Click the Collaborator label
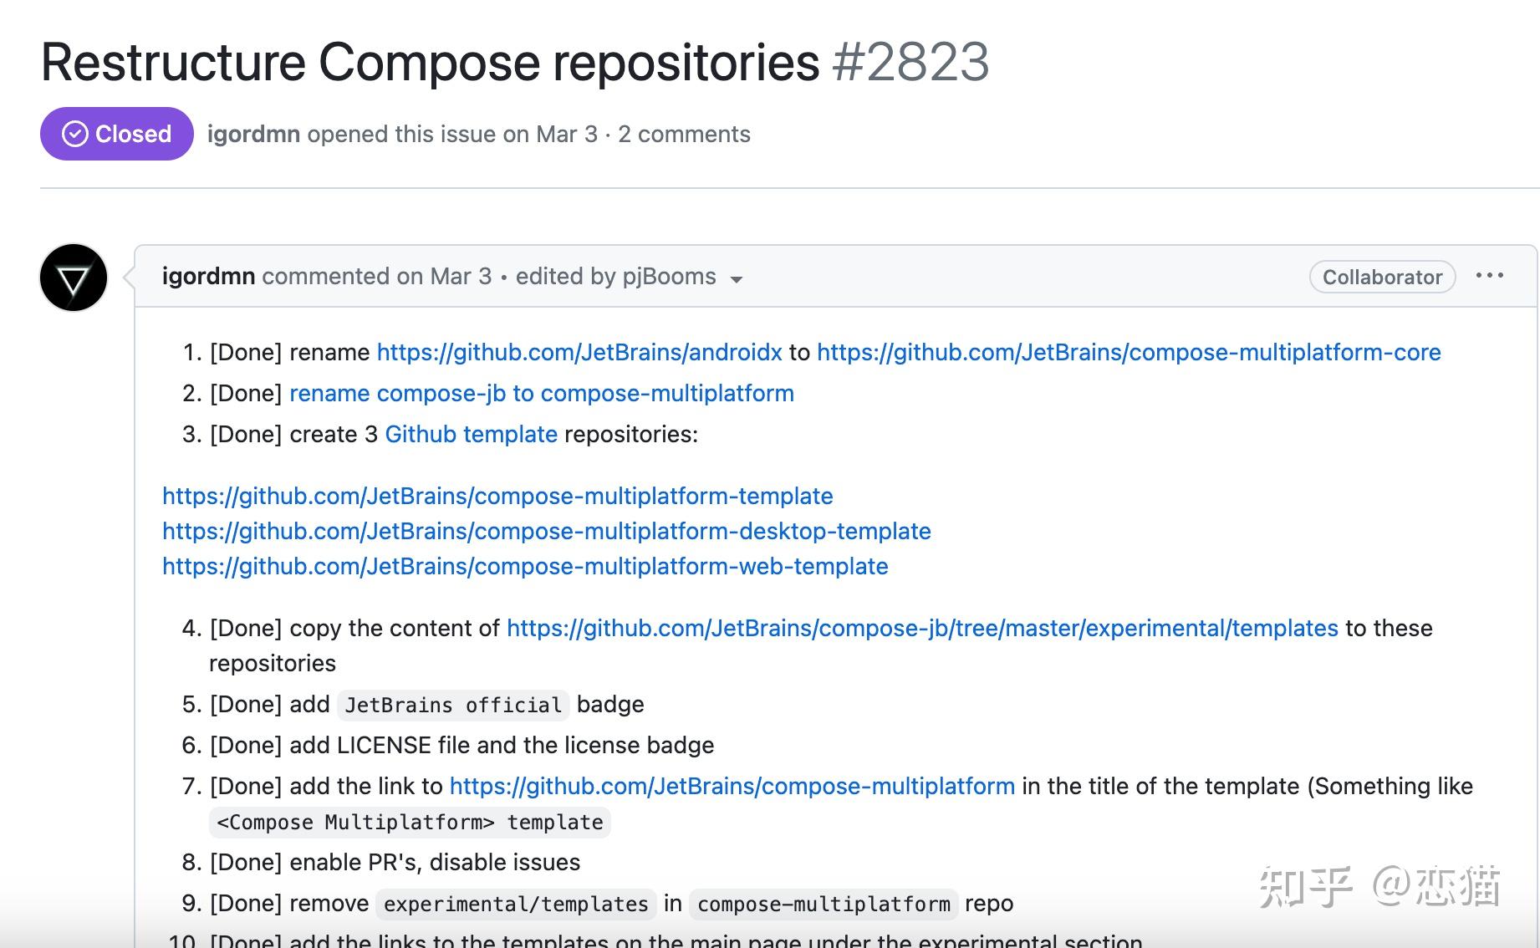 click(1381, 277)
